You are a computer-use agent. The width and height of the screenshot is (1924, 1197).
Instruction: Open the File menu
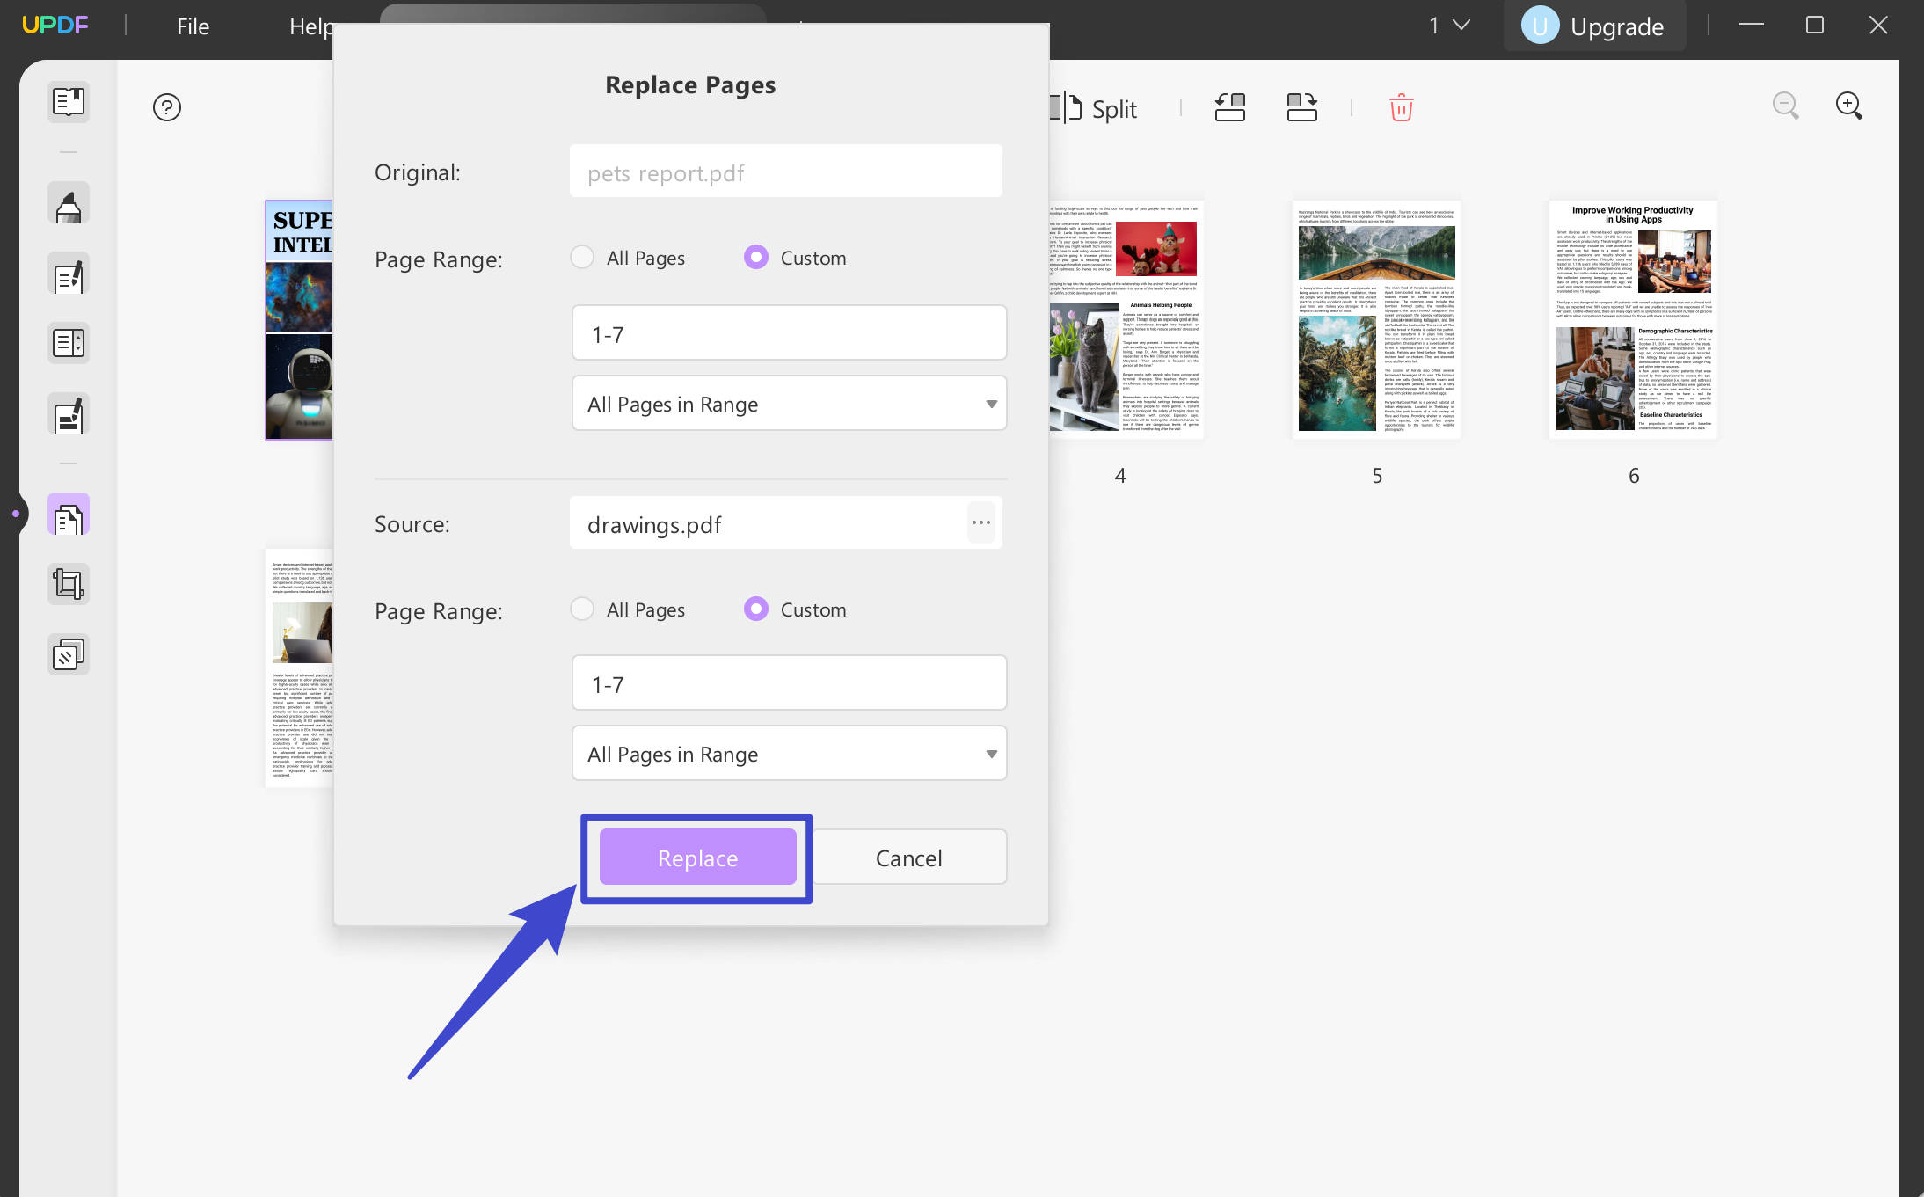(192, 26)
